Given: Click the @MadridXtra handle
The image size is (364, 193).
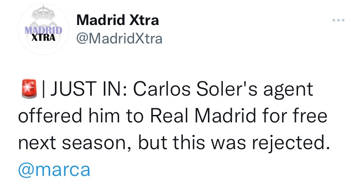Looking at the screenshot, I should tap(119, 39).
